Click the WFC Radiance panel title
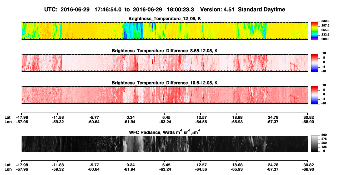 [165, 132]
